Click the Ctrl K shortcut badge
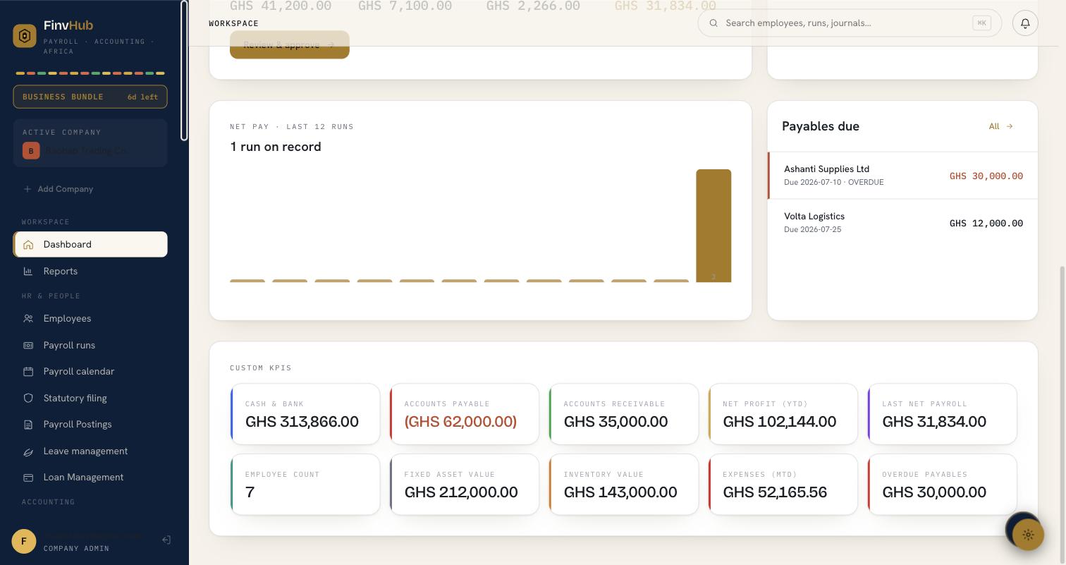 click(x=981, y=23)
